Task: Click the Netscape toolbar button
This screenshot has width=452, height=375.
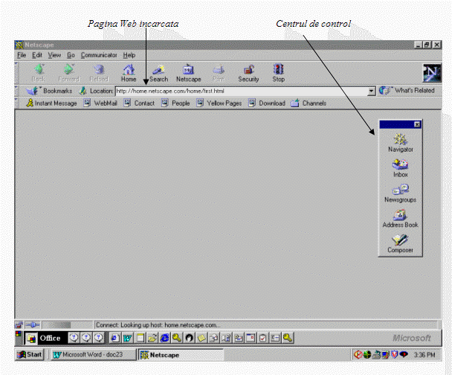Action: pos(189,73)
